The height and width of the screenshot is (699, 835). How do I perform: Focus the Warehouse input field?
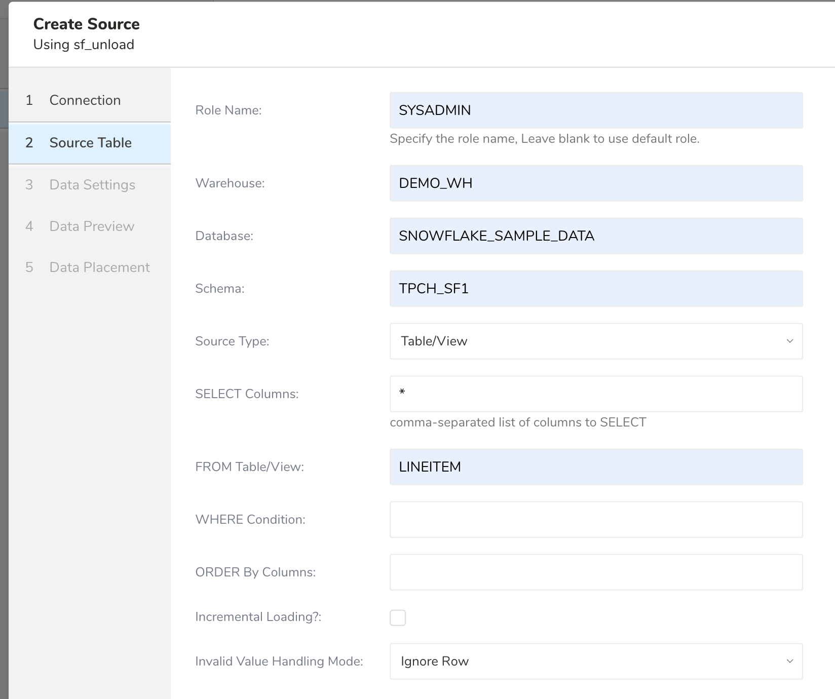[x=596, y=183]
